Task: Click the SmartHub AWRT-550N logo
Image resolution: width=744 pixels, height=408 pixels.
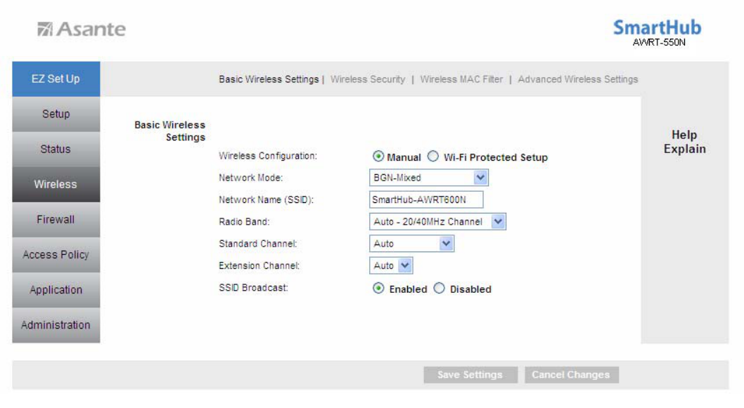Action: (x=658, y=32)
